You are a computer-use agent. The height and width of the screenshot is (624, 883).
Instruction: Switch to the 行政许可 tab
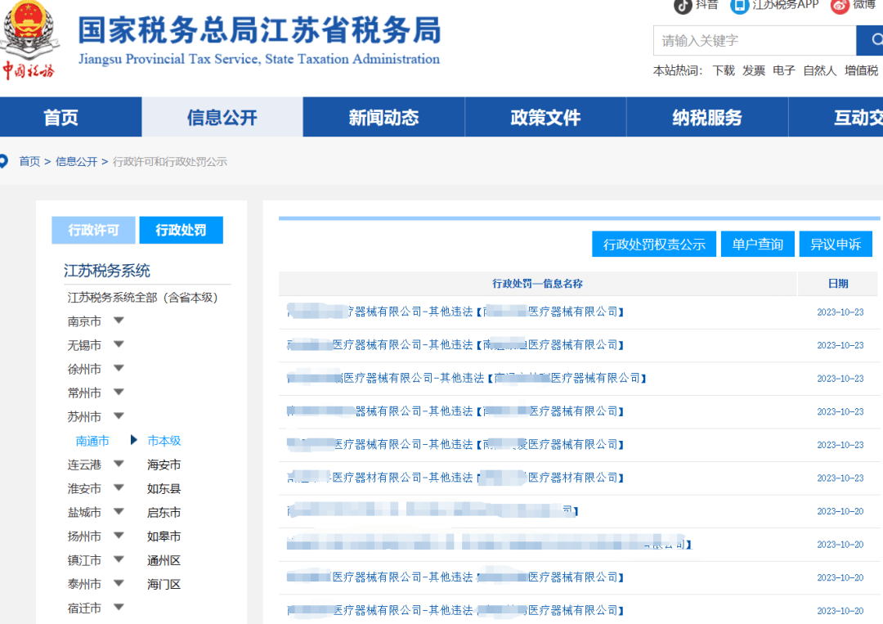tap(93, 231)
